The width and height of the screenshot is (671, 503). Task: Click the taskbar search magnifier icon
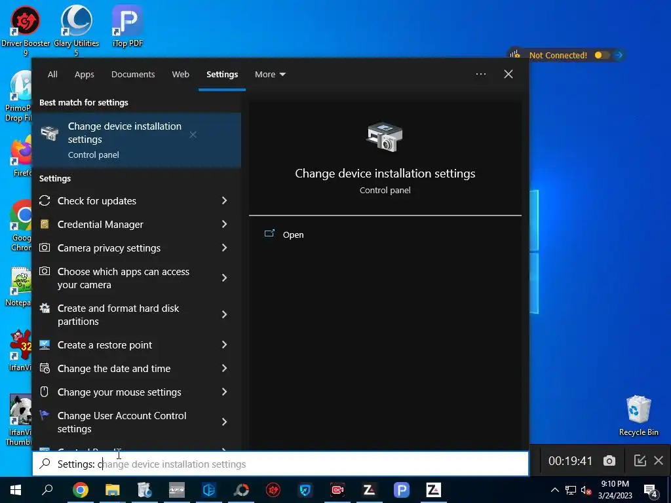coord(47,489)
